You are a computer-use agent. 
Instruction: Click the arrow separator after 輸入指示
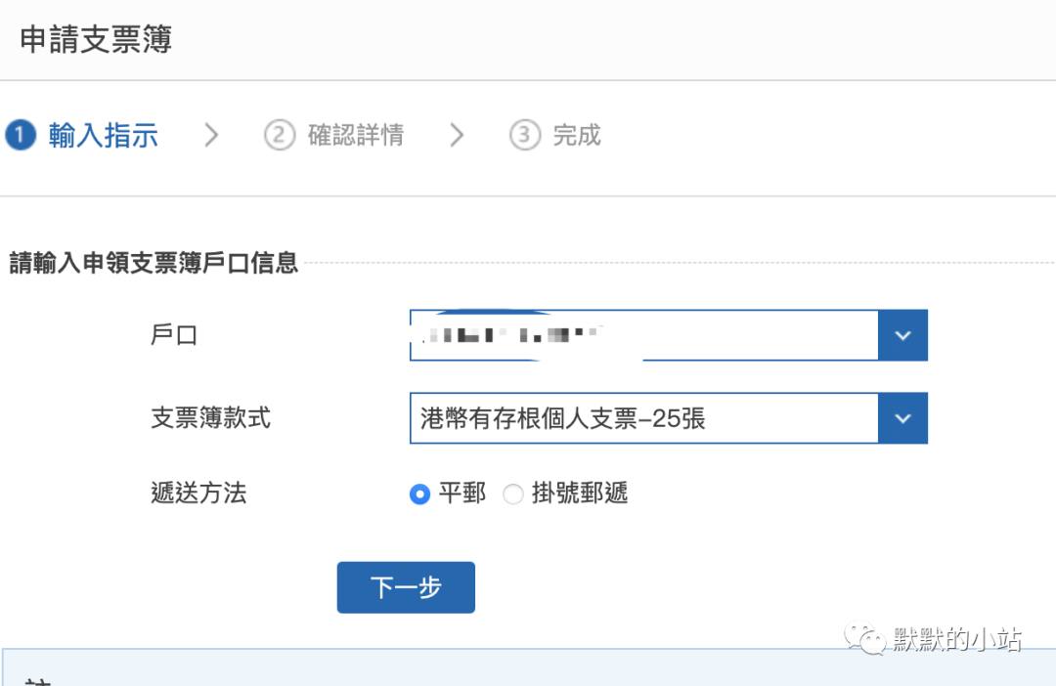tap(210, 135)
